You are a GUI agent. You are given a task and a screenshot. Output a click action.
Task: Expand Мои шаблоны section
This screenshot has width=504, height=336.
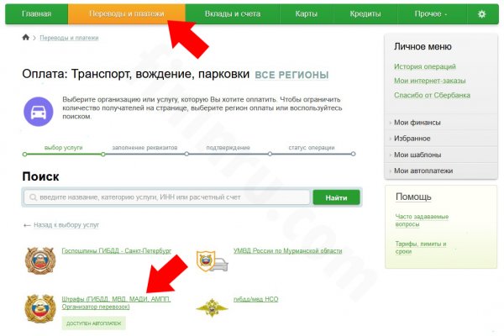click(x=417, y=155)
